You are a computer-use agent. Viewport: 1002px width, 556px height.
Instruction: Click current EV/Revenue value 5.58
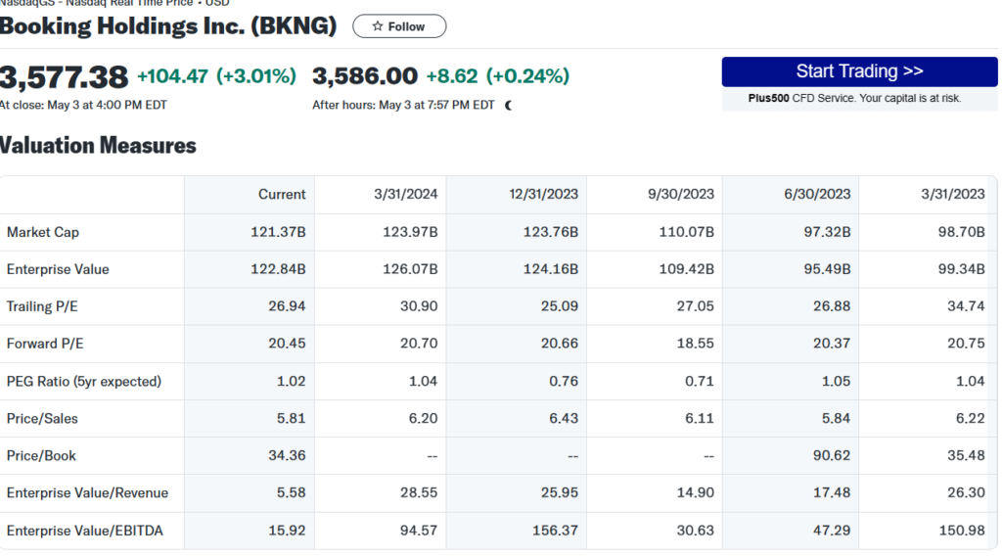[292, 492]
